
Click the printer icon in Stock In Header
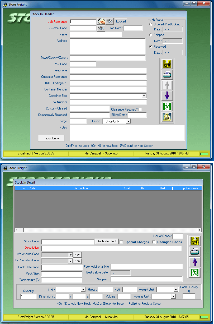click(167, 75)
